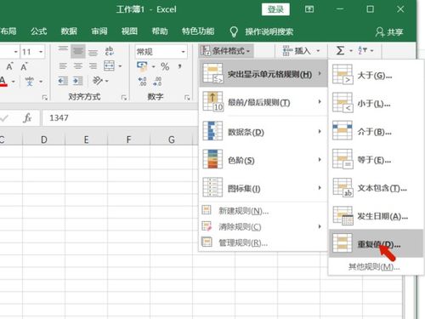
Task: Click the 登录 sign-in button
Action: coord(275,9)
